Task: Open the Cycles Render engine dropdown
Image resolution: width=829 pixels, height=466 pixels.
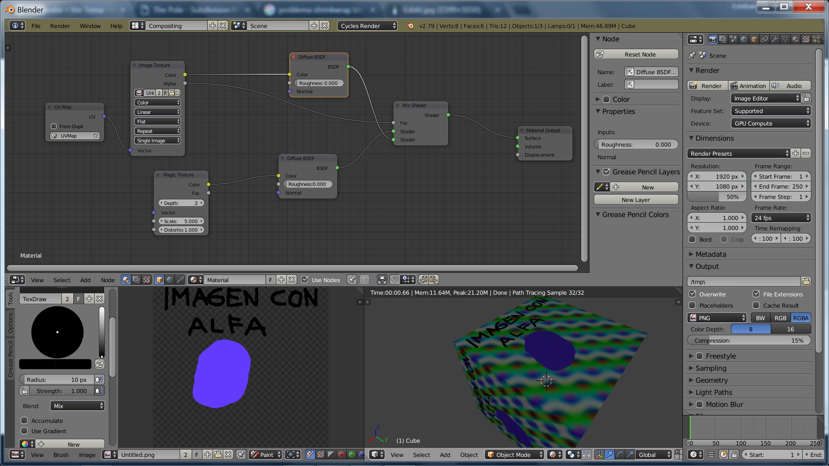Action: coord(367,26)
